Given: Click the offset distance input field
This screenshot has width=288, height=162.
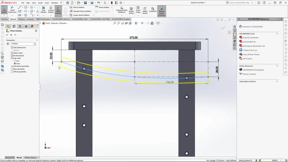Looking at the screenshot, I should (x=22, y=44).
